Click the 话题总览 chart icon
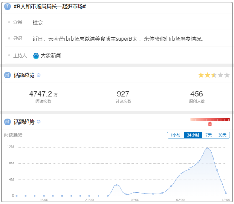The width and height of the screenshot is (234, 204). pos(7,75)
